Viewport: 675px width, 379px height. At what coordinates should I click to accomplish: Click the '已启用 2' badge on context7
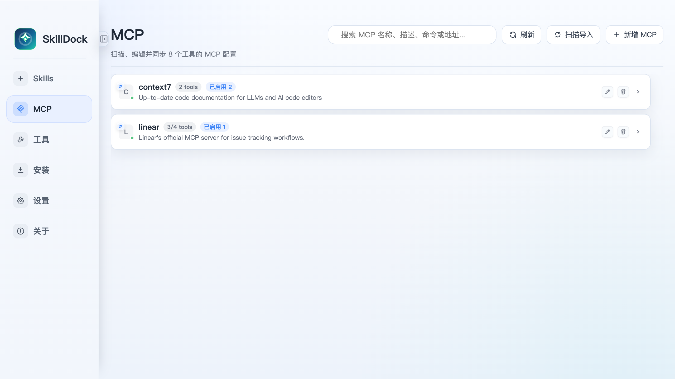pyautogui.click(x=221, y=87)
